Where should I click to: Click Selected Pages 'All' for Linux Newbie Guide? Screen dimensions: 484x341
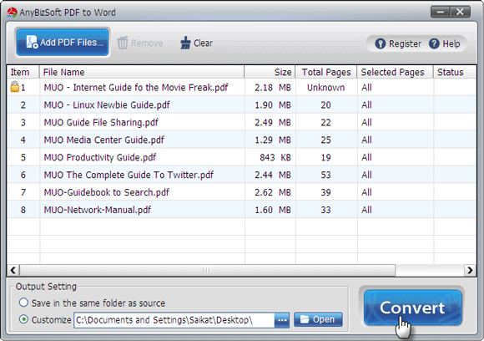click(366, 105)
